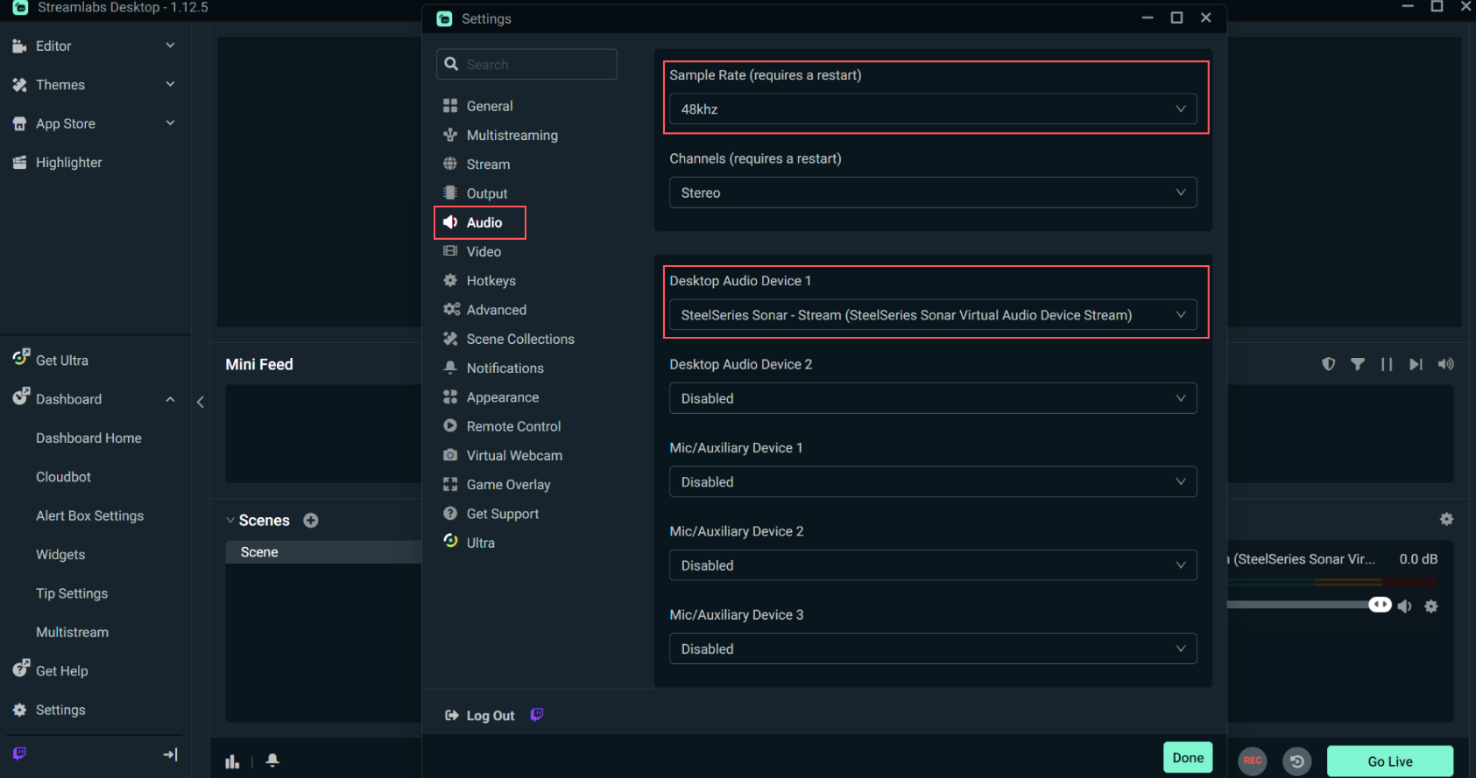Click Log Out in Settings
The width and height of the screenshot is (1476, 778).
(490, 716)
